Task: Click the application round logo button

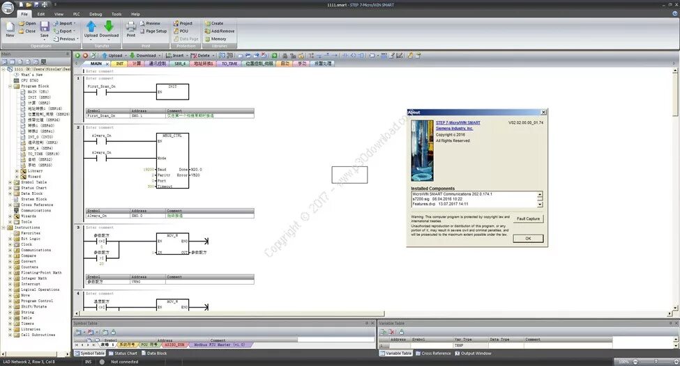Action: [8, 8]
